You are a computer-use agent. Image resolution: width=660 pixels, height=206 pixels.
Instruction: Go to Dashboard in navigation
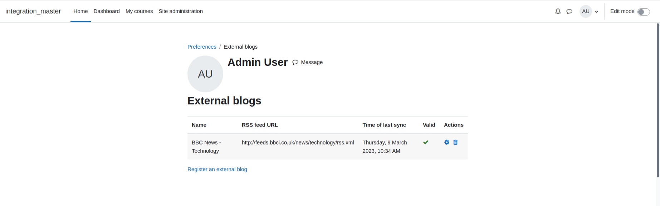pyautogui.click(x=107, y=11)
